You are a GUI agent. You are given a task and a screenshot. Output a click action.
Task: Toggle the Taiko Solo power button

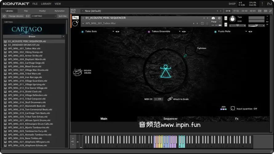(83, 31)
